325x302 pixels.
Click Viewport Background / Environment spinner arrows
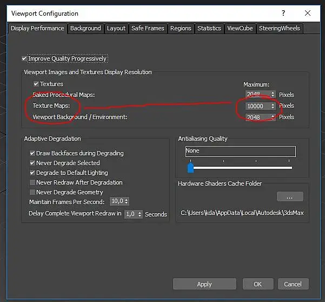pyautogui.click(x=273, y=117)
